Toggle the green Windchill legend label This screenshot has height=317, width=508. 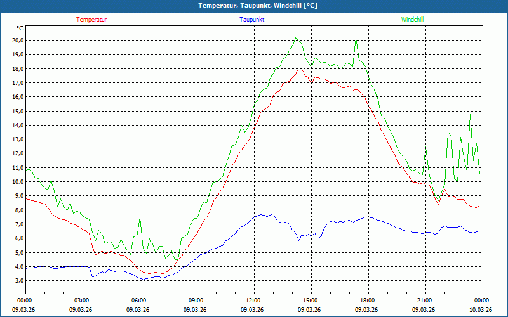tap(412, 20)
